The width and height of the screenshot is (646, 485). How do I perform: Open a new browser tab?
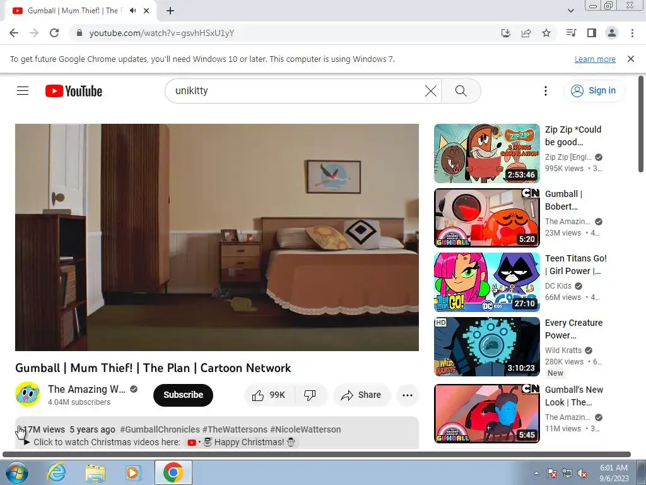coord(170,11)
